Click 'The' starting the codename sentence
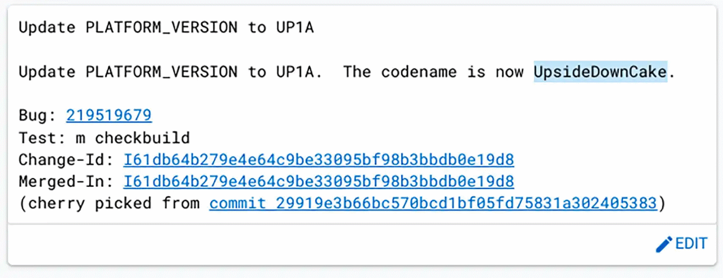This screenshot has width=723, height=278. 357,72
